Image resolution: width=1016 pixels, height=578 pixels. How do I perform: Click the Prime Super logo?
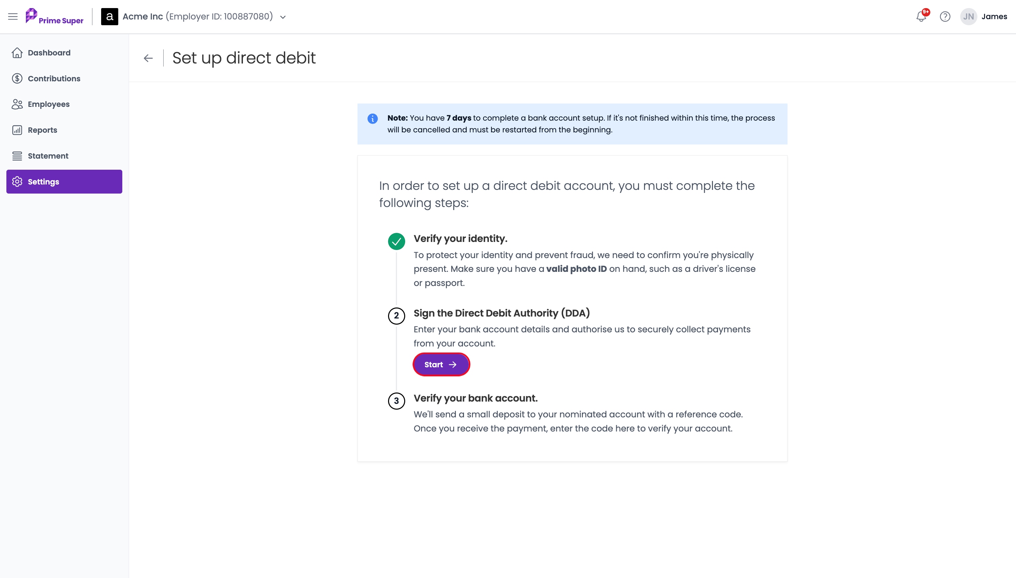(x=54, y=16)
